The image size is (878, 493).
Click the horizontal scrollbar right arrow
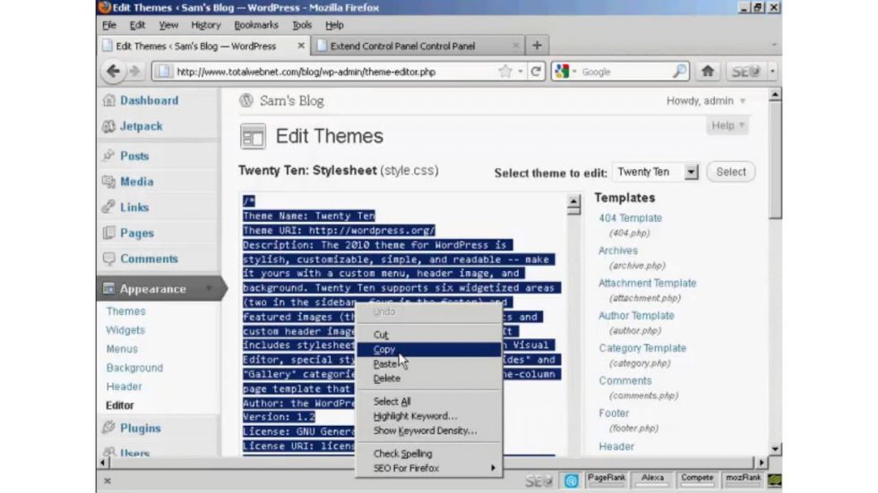761,463
